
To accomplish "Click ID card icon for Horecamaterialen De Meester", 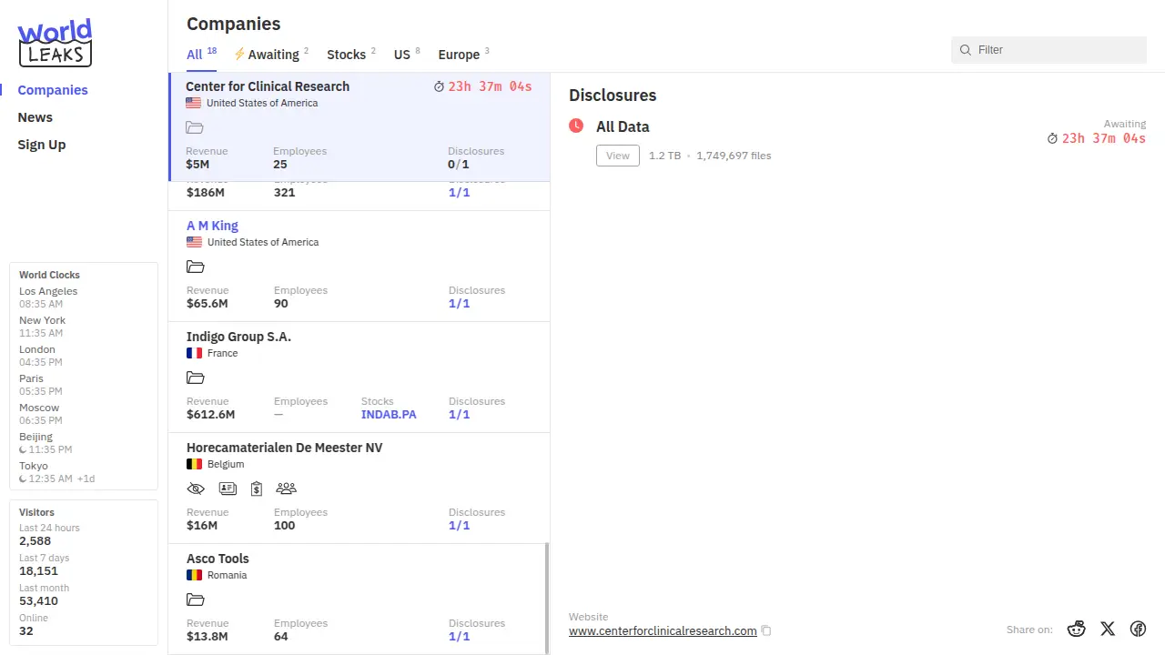I will point(228,489).
